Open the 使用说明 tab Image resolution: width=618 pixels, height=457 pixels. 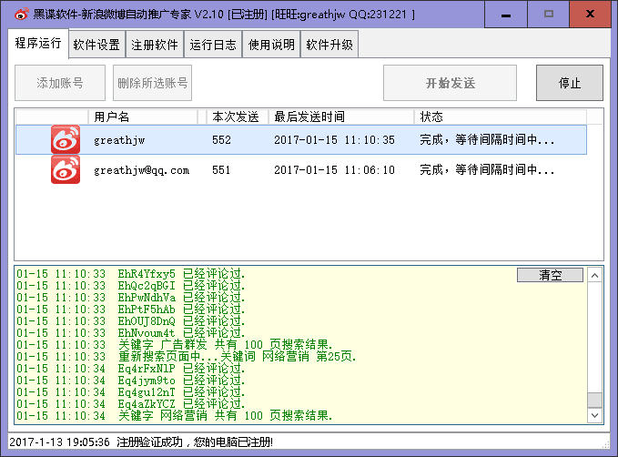(271, 45)
